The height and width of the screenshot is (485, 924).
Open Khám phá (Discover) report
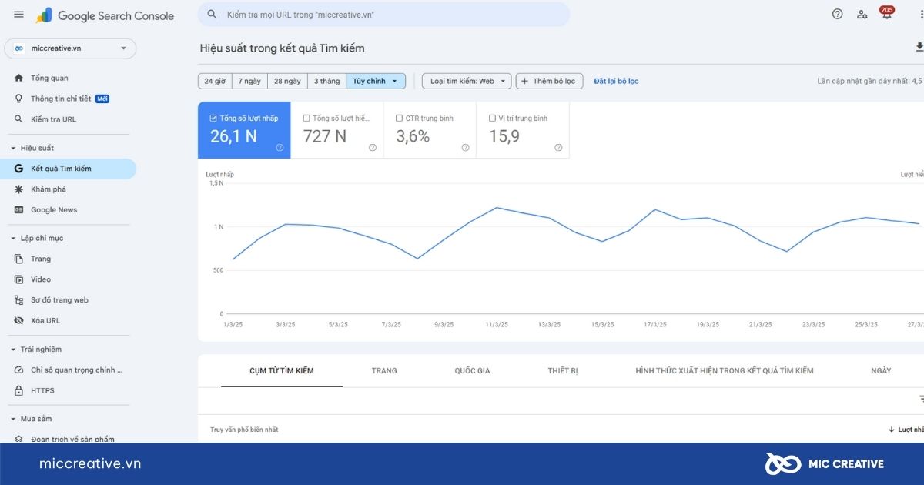(49, 189)
